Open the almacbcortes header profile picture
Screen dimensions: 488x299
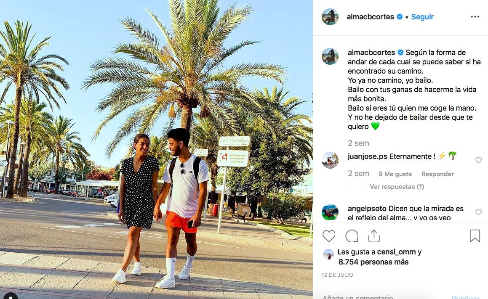(x=330, y=17)
